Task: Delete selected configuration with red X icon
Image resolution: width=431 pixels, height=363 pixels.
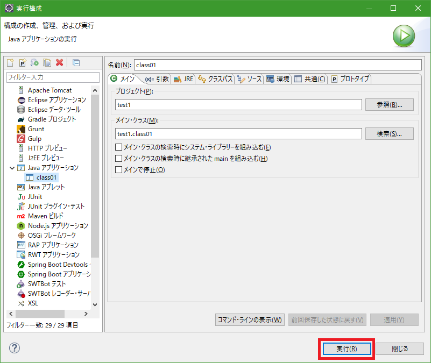Action: 59,63
